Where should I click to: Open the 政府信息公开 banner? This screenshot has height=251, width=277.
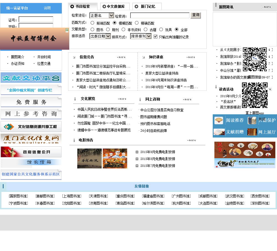[31, 152]
